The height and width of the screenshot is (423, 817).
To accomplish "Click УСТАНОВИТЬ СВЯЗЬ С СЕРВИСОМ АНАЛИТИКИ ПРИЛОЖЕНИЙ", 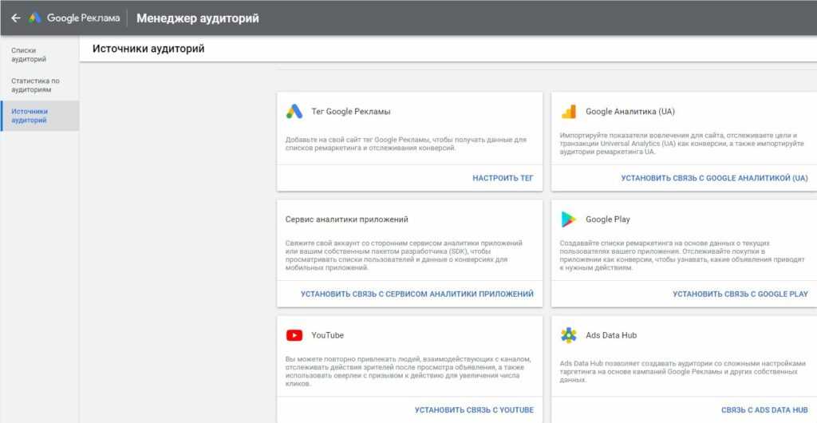I will (x=416, y=294).
